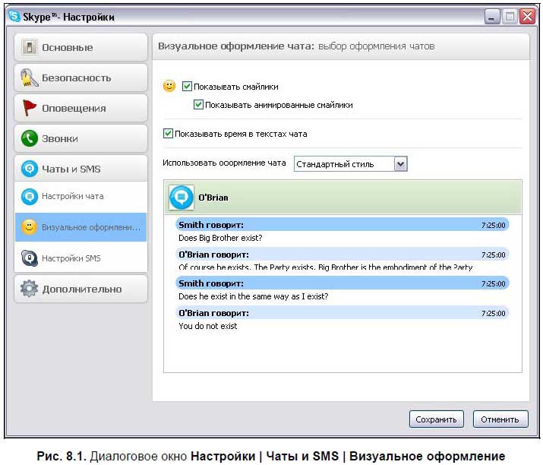Select Визуальное оформление in sidebar
Viewport: 543px width, 465px height.
point(90,227)
